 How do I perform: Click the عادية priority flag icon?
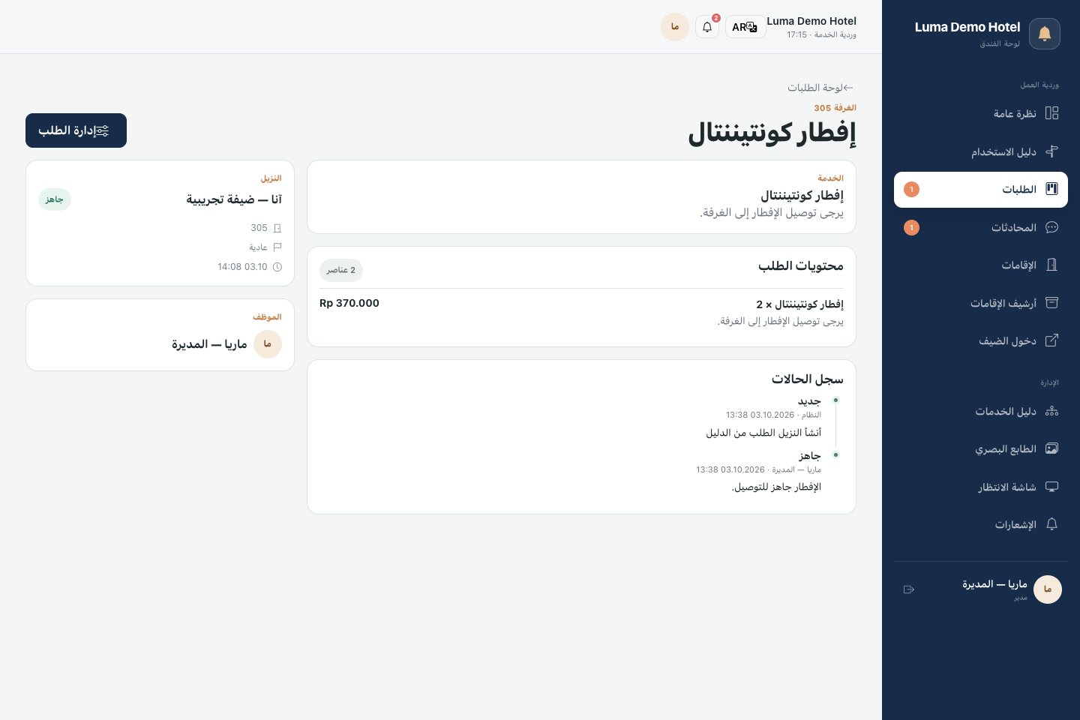click(x=277, y=247)
